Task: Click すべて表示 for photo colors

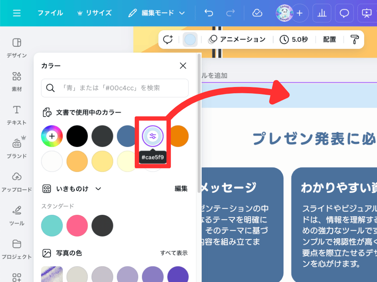Action: pyautogui.click(x=174, y=253)
